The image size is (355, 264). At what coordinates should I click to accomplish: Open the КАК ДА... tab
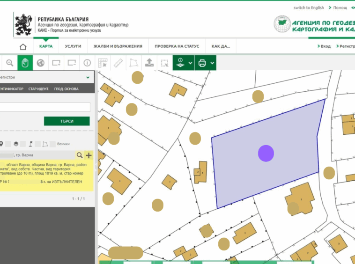click(221, 46)
